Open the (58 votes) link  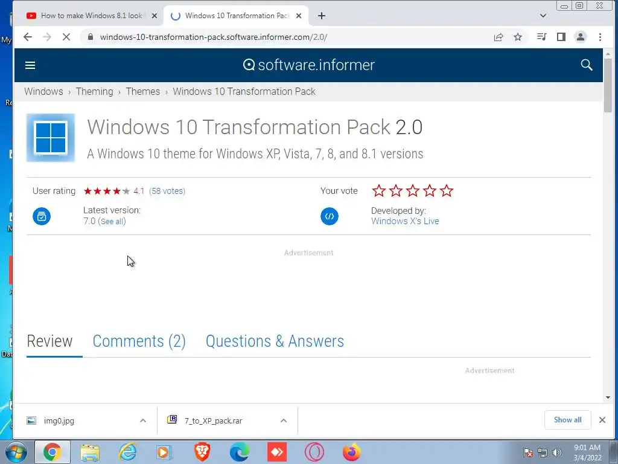[x=167, y=191]
